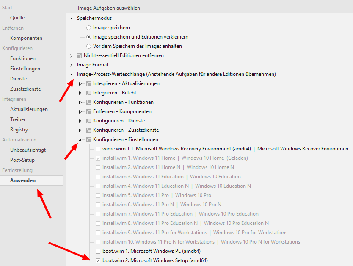Open the Post-Setup page
Image resolution: width=353 pixels, height=266 pixels.
(22, 160)
